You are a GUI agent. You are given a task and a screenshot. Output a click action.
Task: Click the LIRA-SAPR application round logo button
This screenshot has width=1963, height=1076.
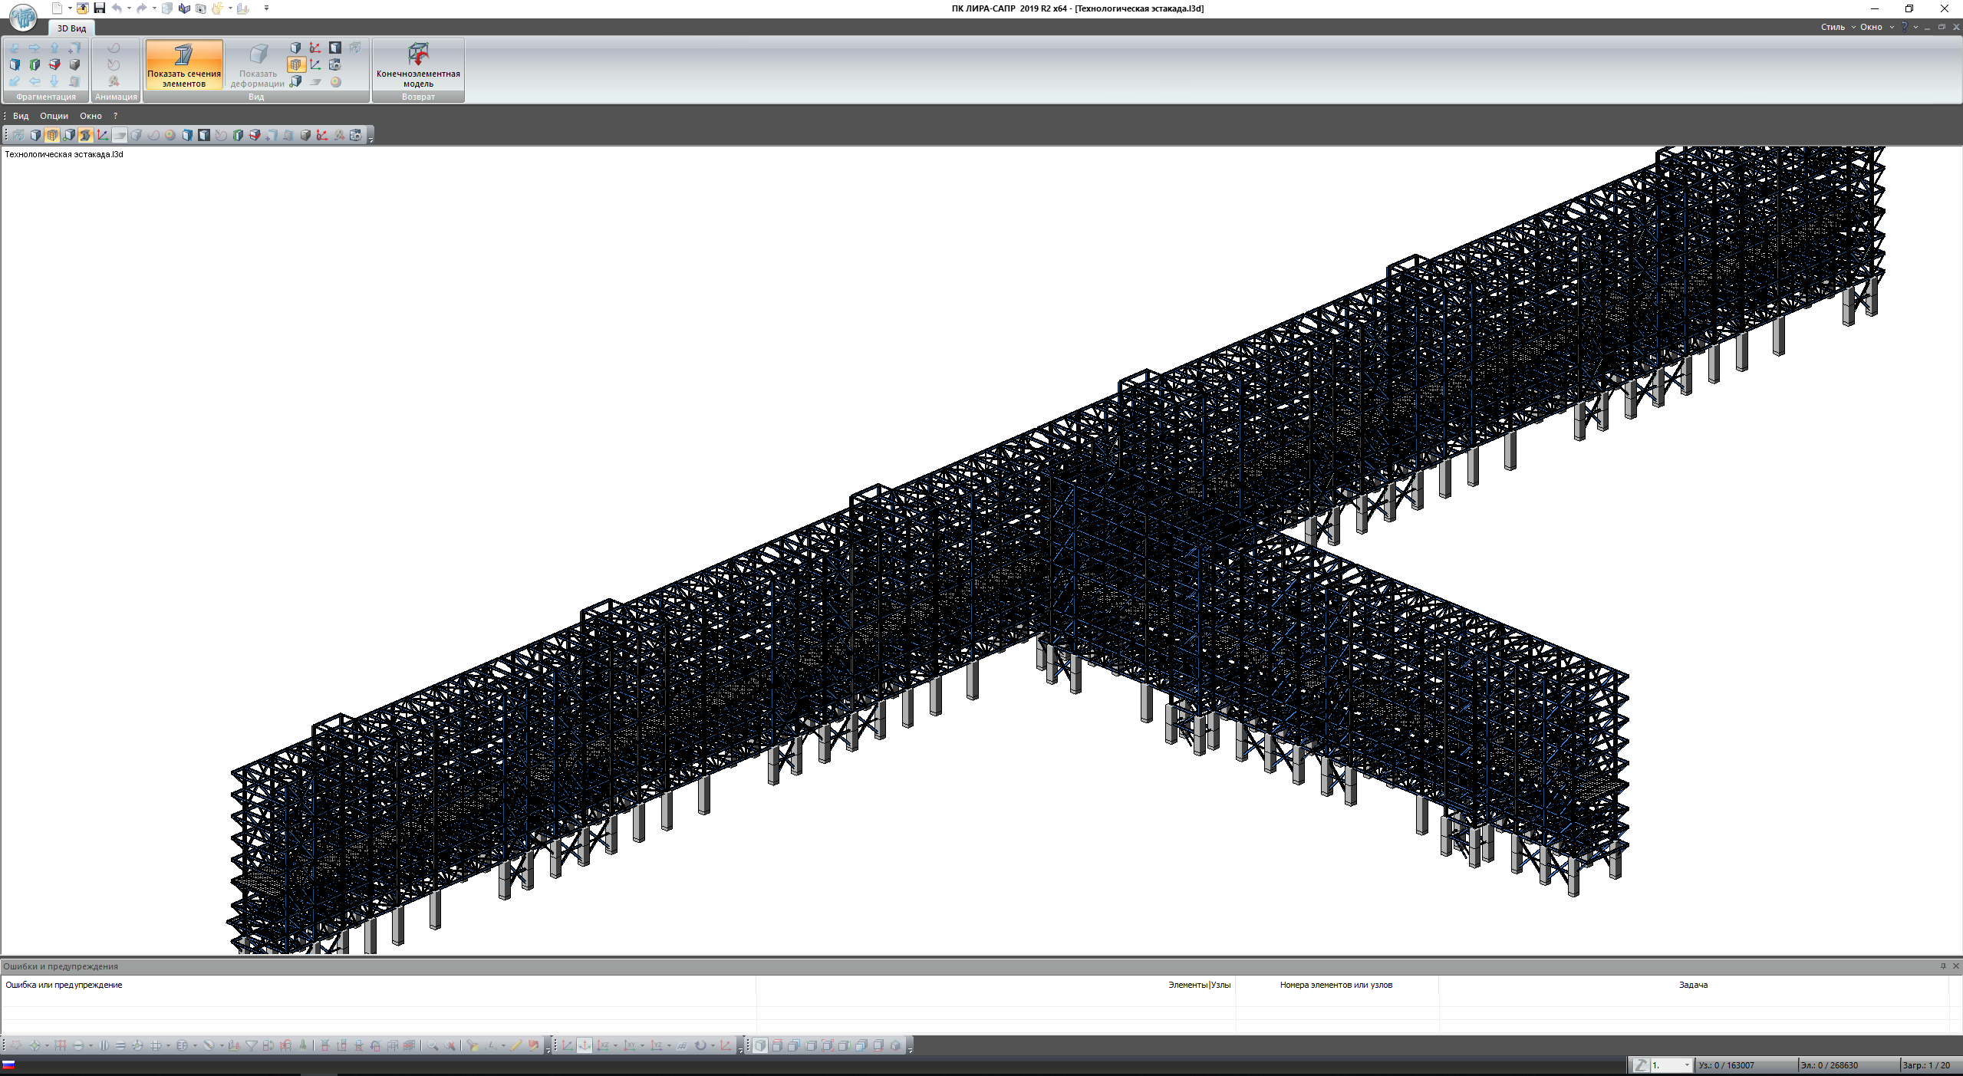point(23,17)
